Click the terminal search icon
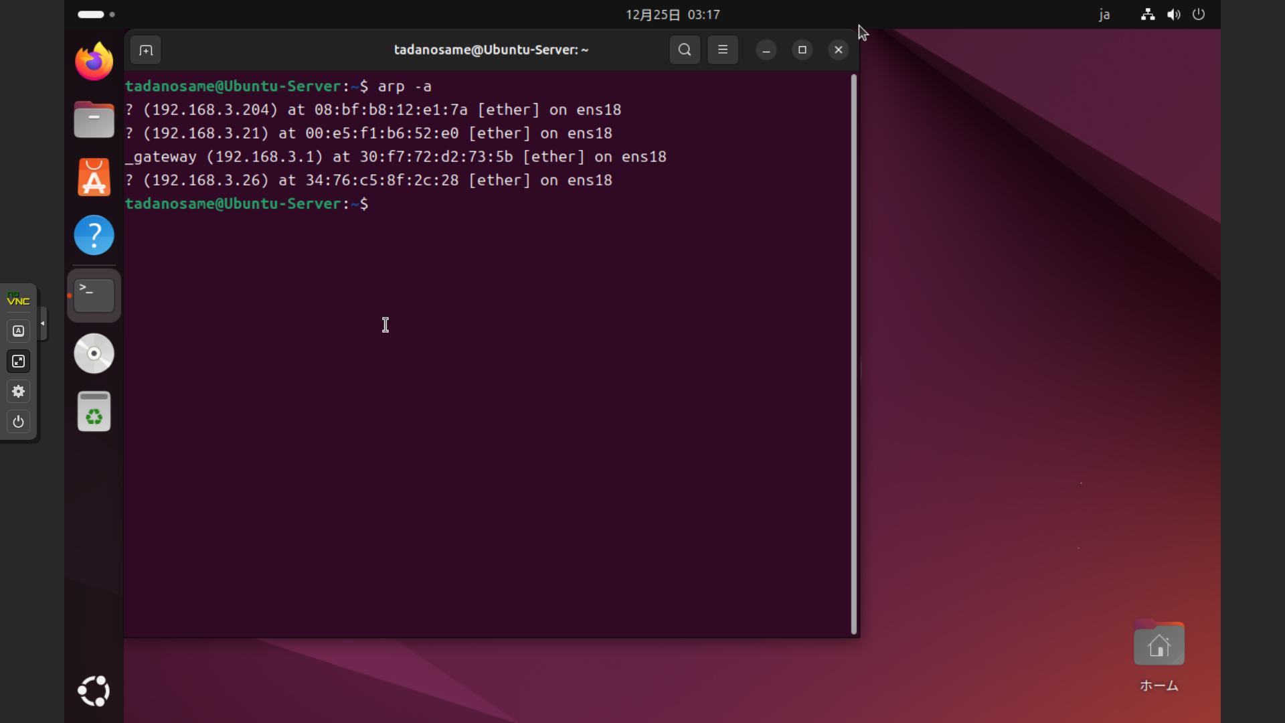The height and width of the screenshot is (723, 1285). coord(684,50)
